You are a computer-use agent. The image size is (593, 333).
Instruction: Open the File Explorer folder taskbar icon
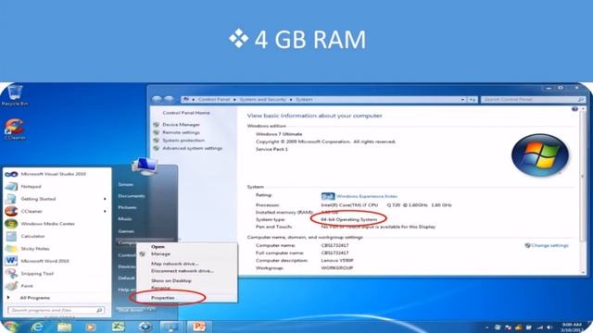64,327
